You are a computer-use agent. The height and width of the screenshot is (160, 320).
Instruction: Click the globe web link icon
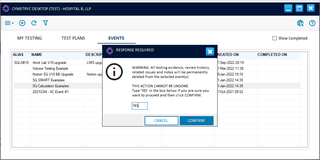pyautogui.click(x=300, y=23)
